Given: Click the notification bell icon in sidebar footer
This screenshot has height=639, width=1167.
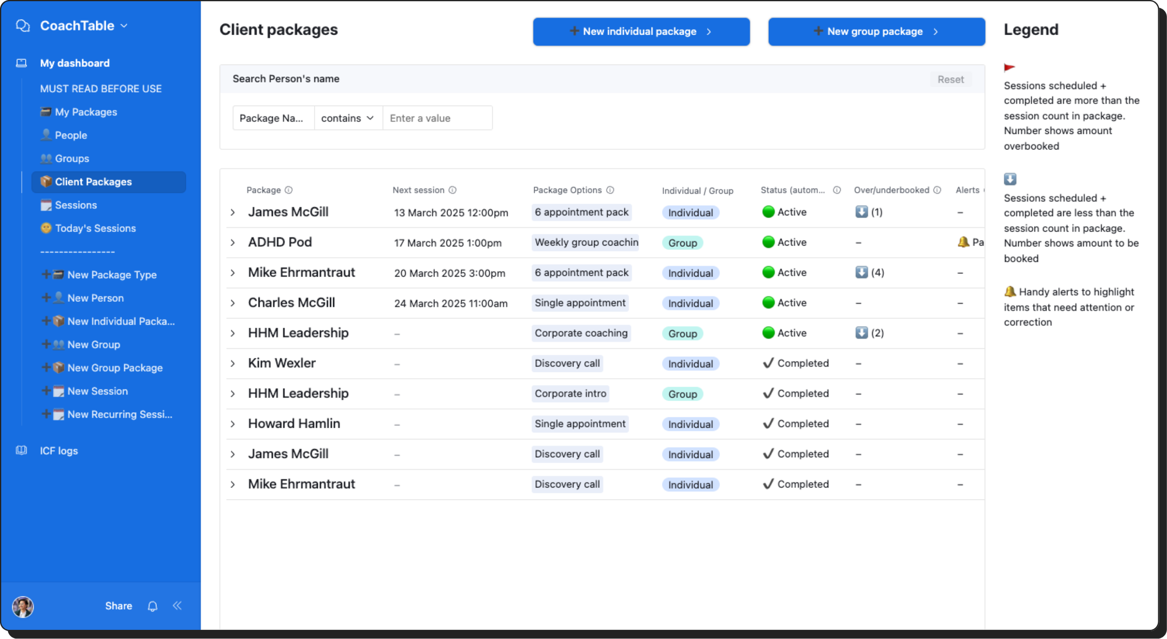Looking at the screenshot, I should pyautogui.click(x=153, y=606).
